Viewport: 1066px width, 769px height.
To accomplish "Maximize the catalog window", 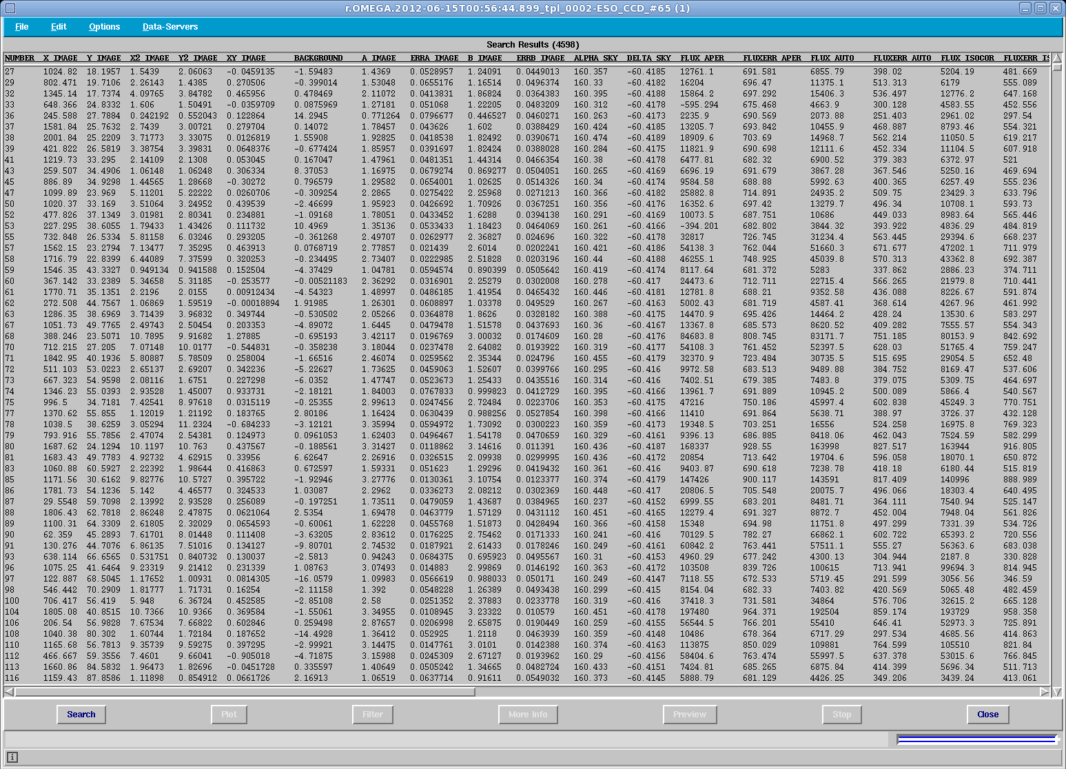I will click(x=1041, y=8).
